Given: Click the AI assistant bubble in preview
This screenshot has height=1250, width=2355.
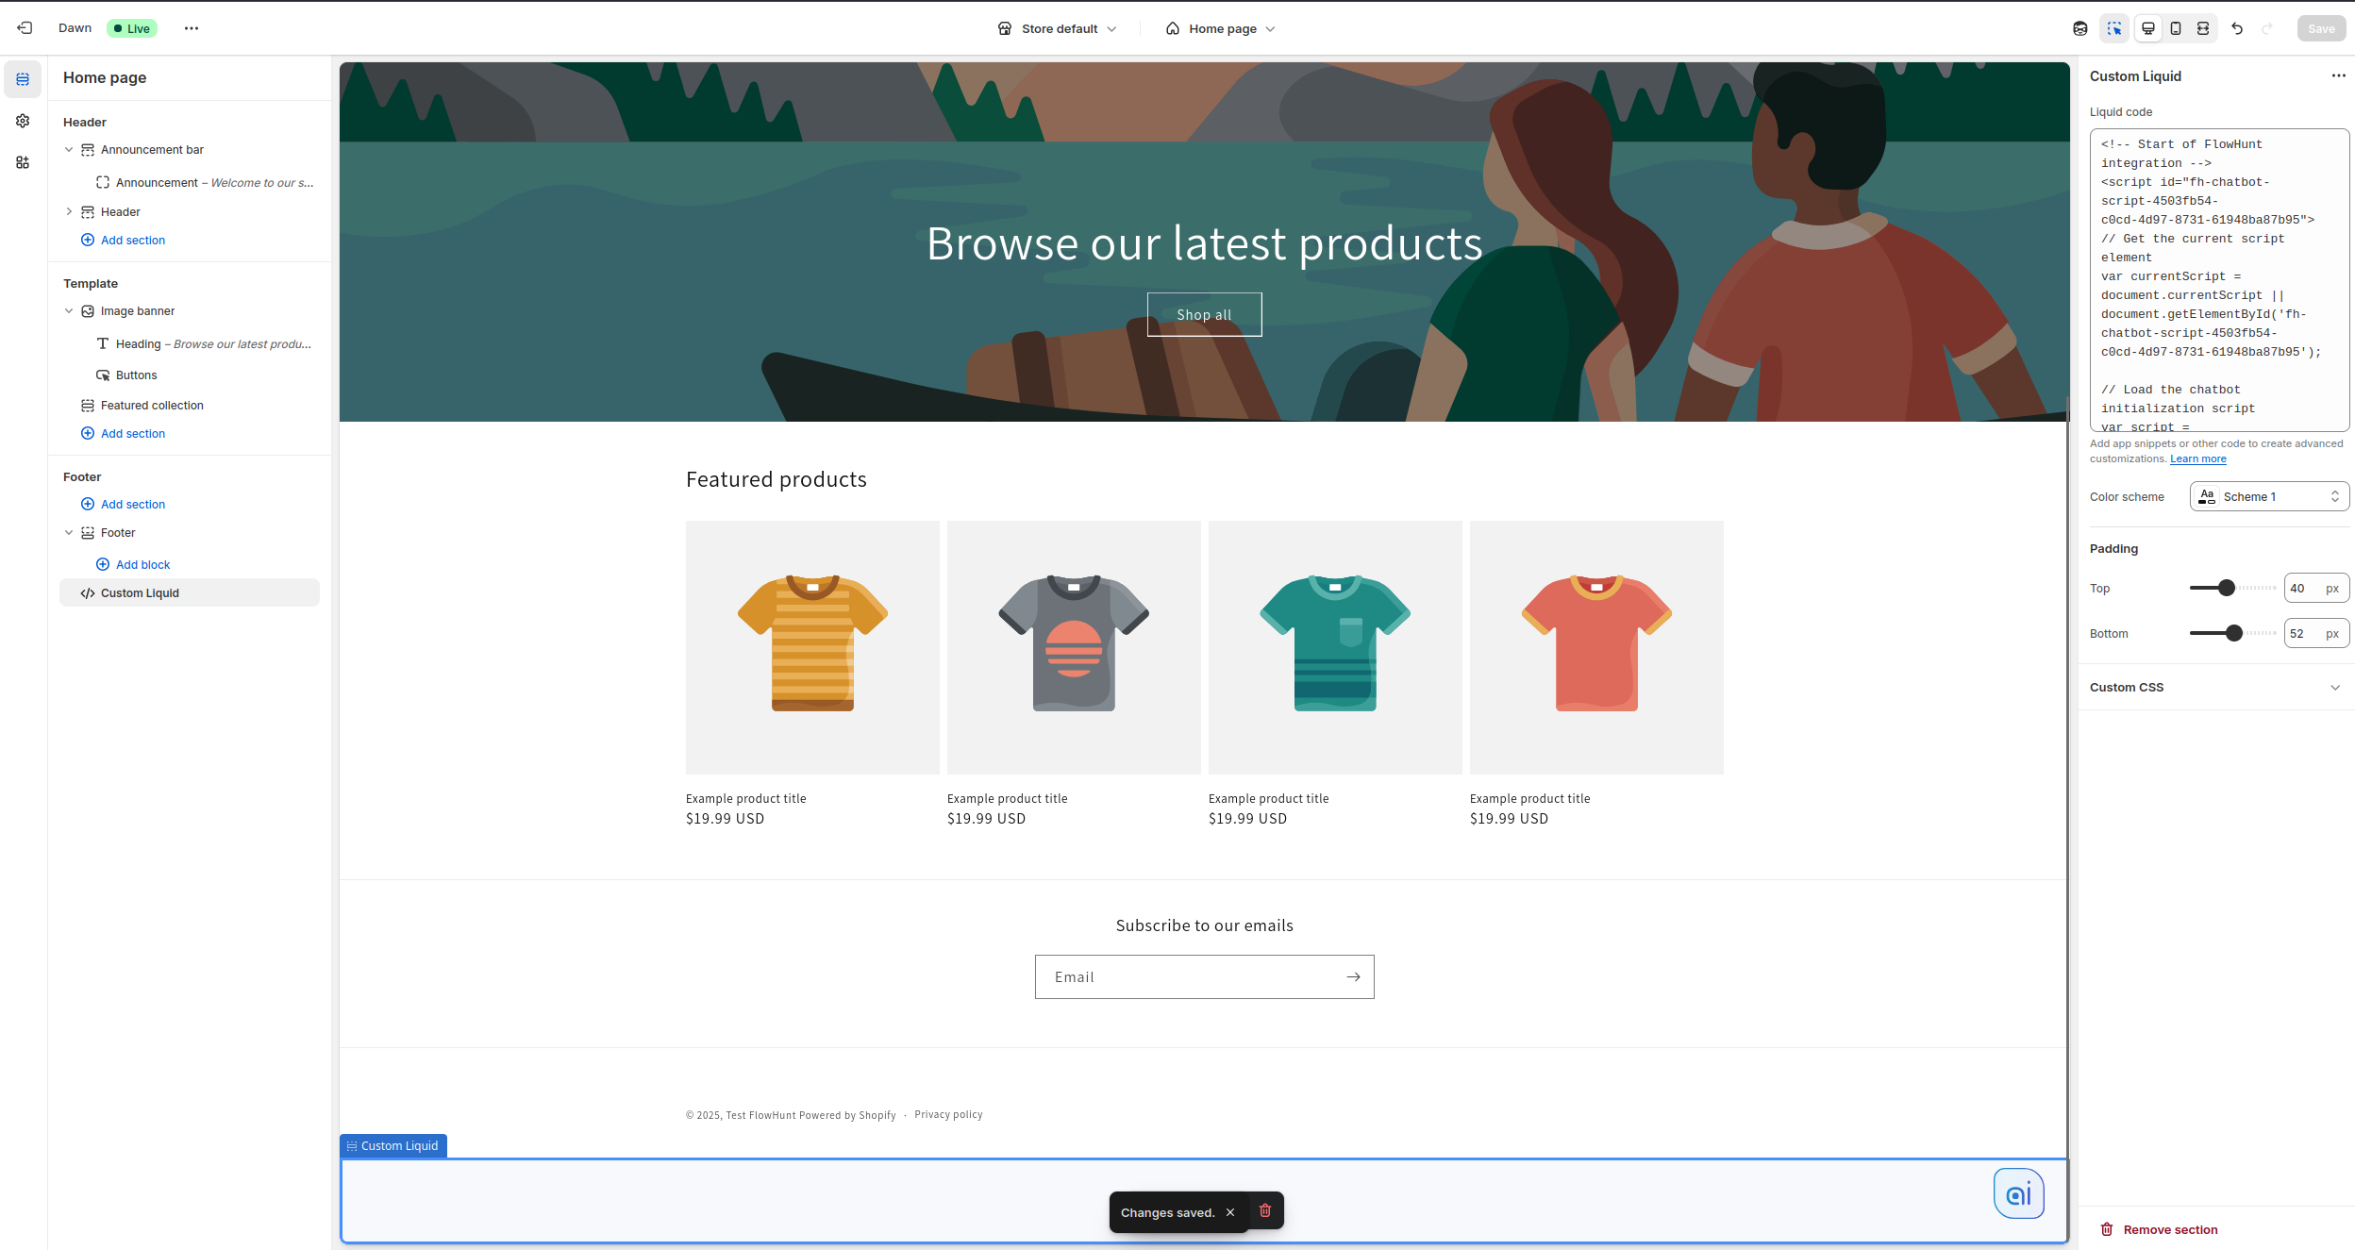Looking at the screenshot, I should pos(2018,1192).
